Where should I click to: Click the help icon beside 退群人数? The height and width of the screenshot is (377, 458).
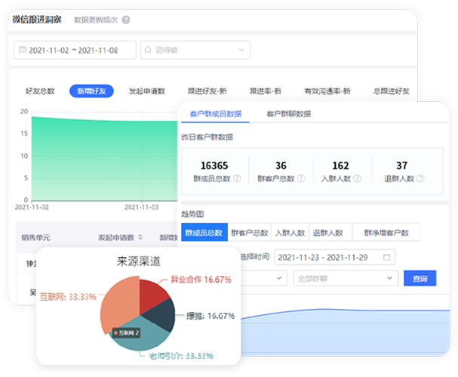(420, 178)
